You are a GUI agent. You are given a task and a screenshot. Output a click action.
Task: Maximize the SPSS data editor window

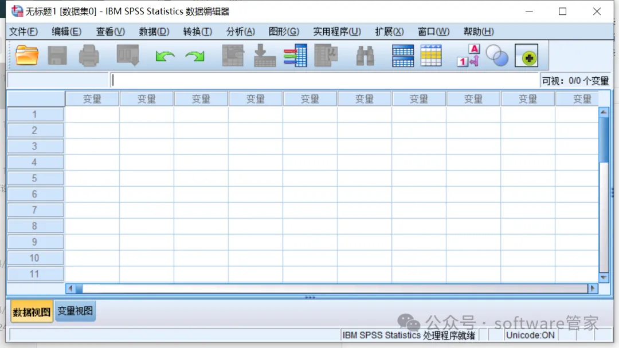563,11
